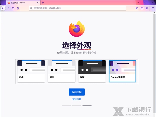156x118 pixels.
Task: Reload the current page
Action: pos(13,8)
